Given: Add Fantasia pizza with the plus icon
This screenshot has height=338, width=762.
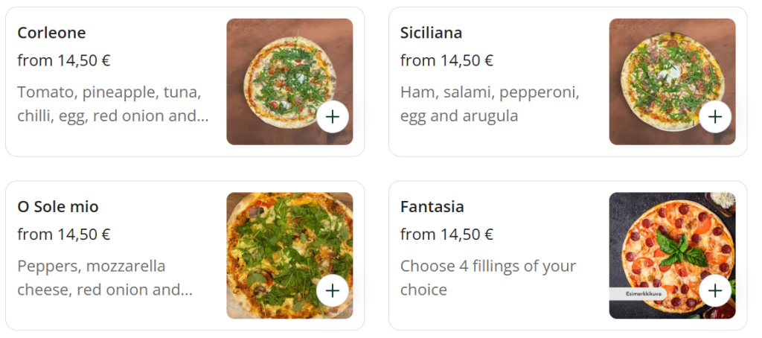Looking at the screenshot, I should [x=715, y=290].
